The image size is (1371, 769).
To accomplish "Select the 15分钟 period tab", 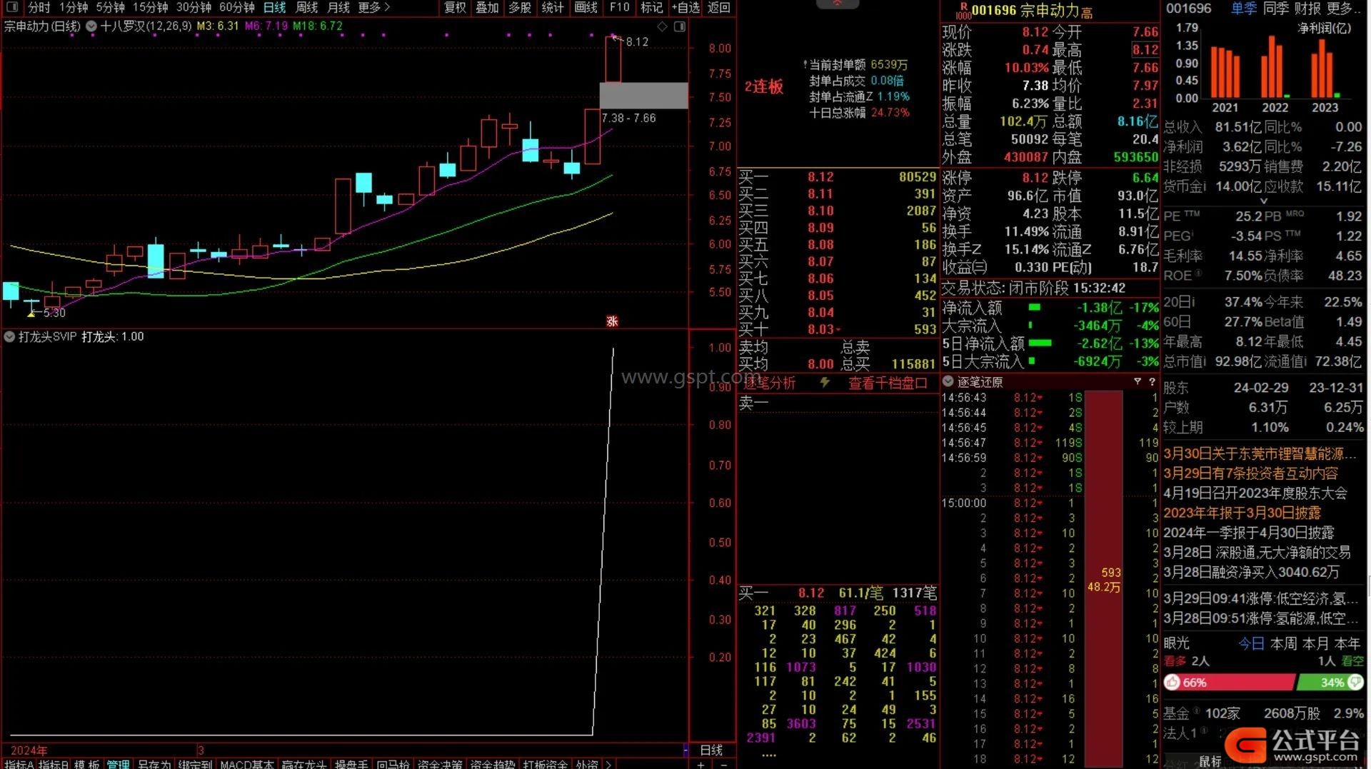I will [151, 7].
